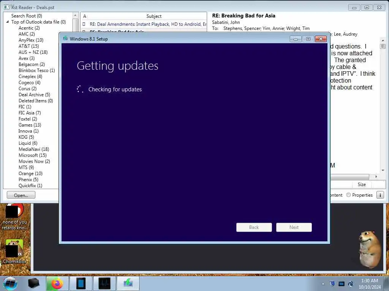Open the KDG (5) folder

coord(26,137)
